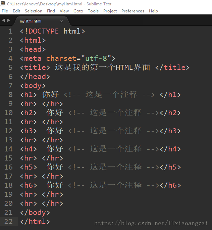Open the Preferences menu
The image size is (212, 230).
coord(133,11)
